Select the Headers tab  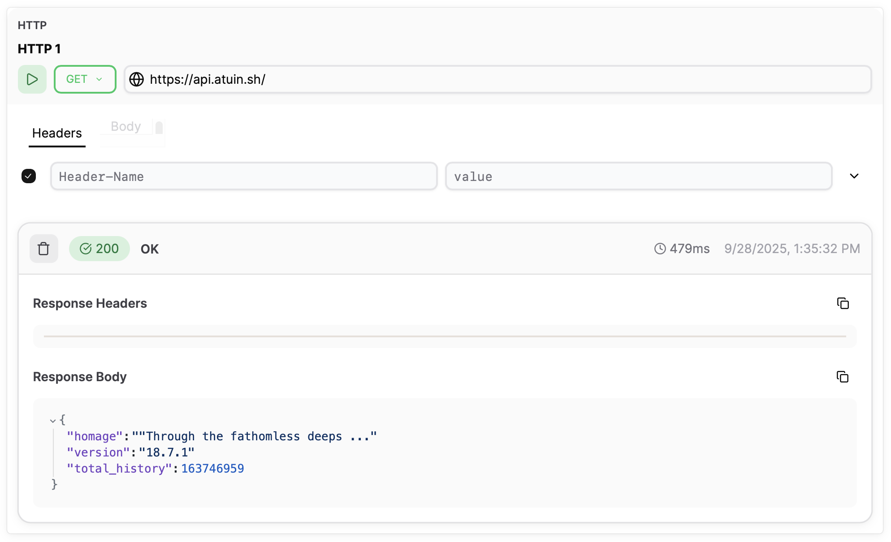click(56, 133)
